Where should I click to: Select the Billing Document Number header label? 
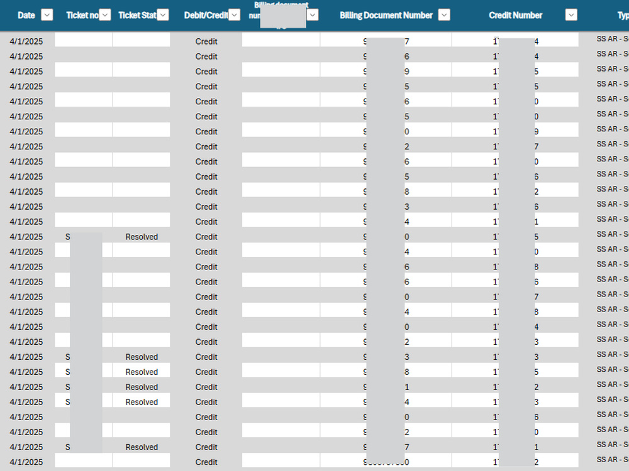[x=386, y=15]
